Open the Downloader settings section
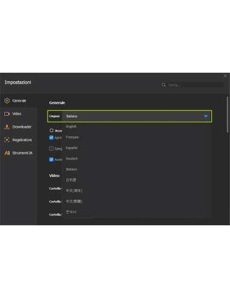Viewport: 230px width, 298px height. pyautogui.click(x=19, y=127)
